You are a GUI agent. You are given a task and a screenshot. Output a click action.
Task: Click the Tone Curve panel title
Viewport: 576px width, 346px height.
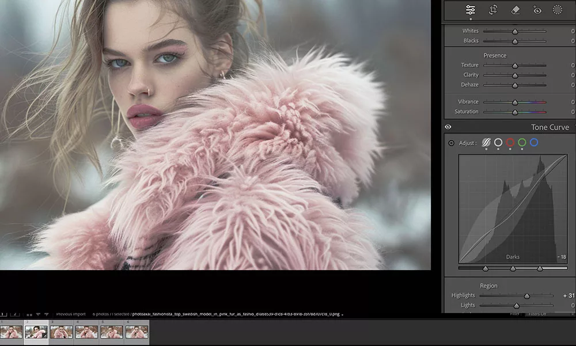[550, 127]
